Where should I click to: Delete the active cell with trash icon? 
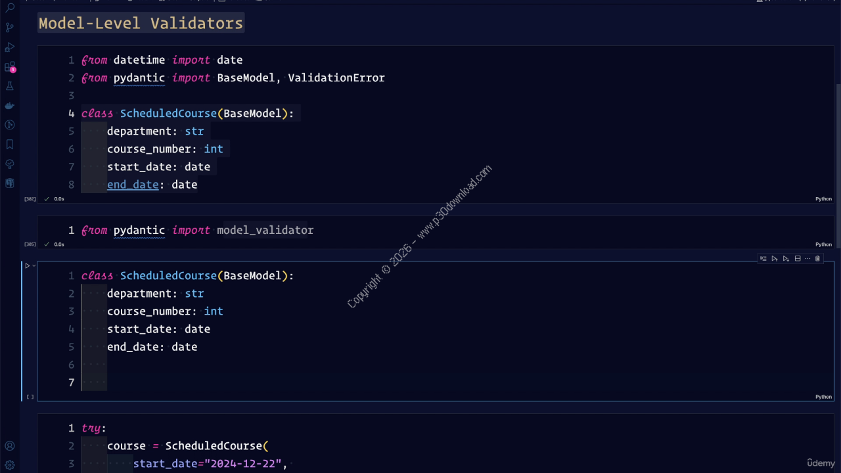click(817, 259)
